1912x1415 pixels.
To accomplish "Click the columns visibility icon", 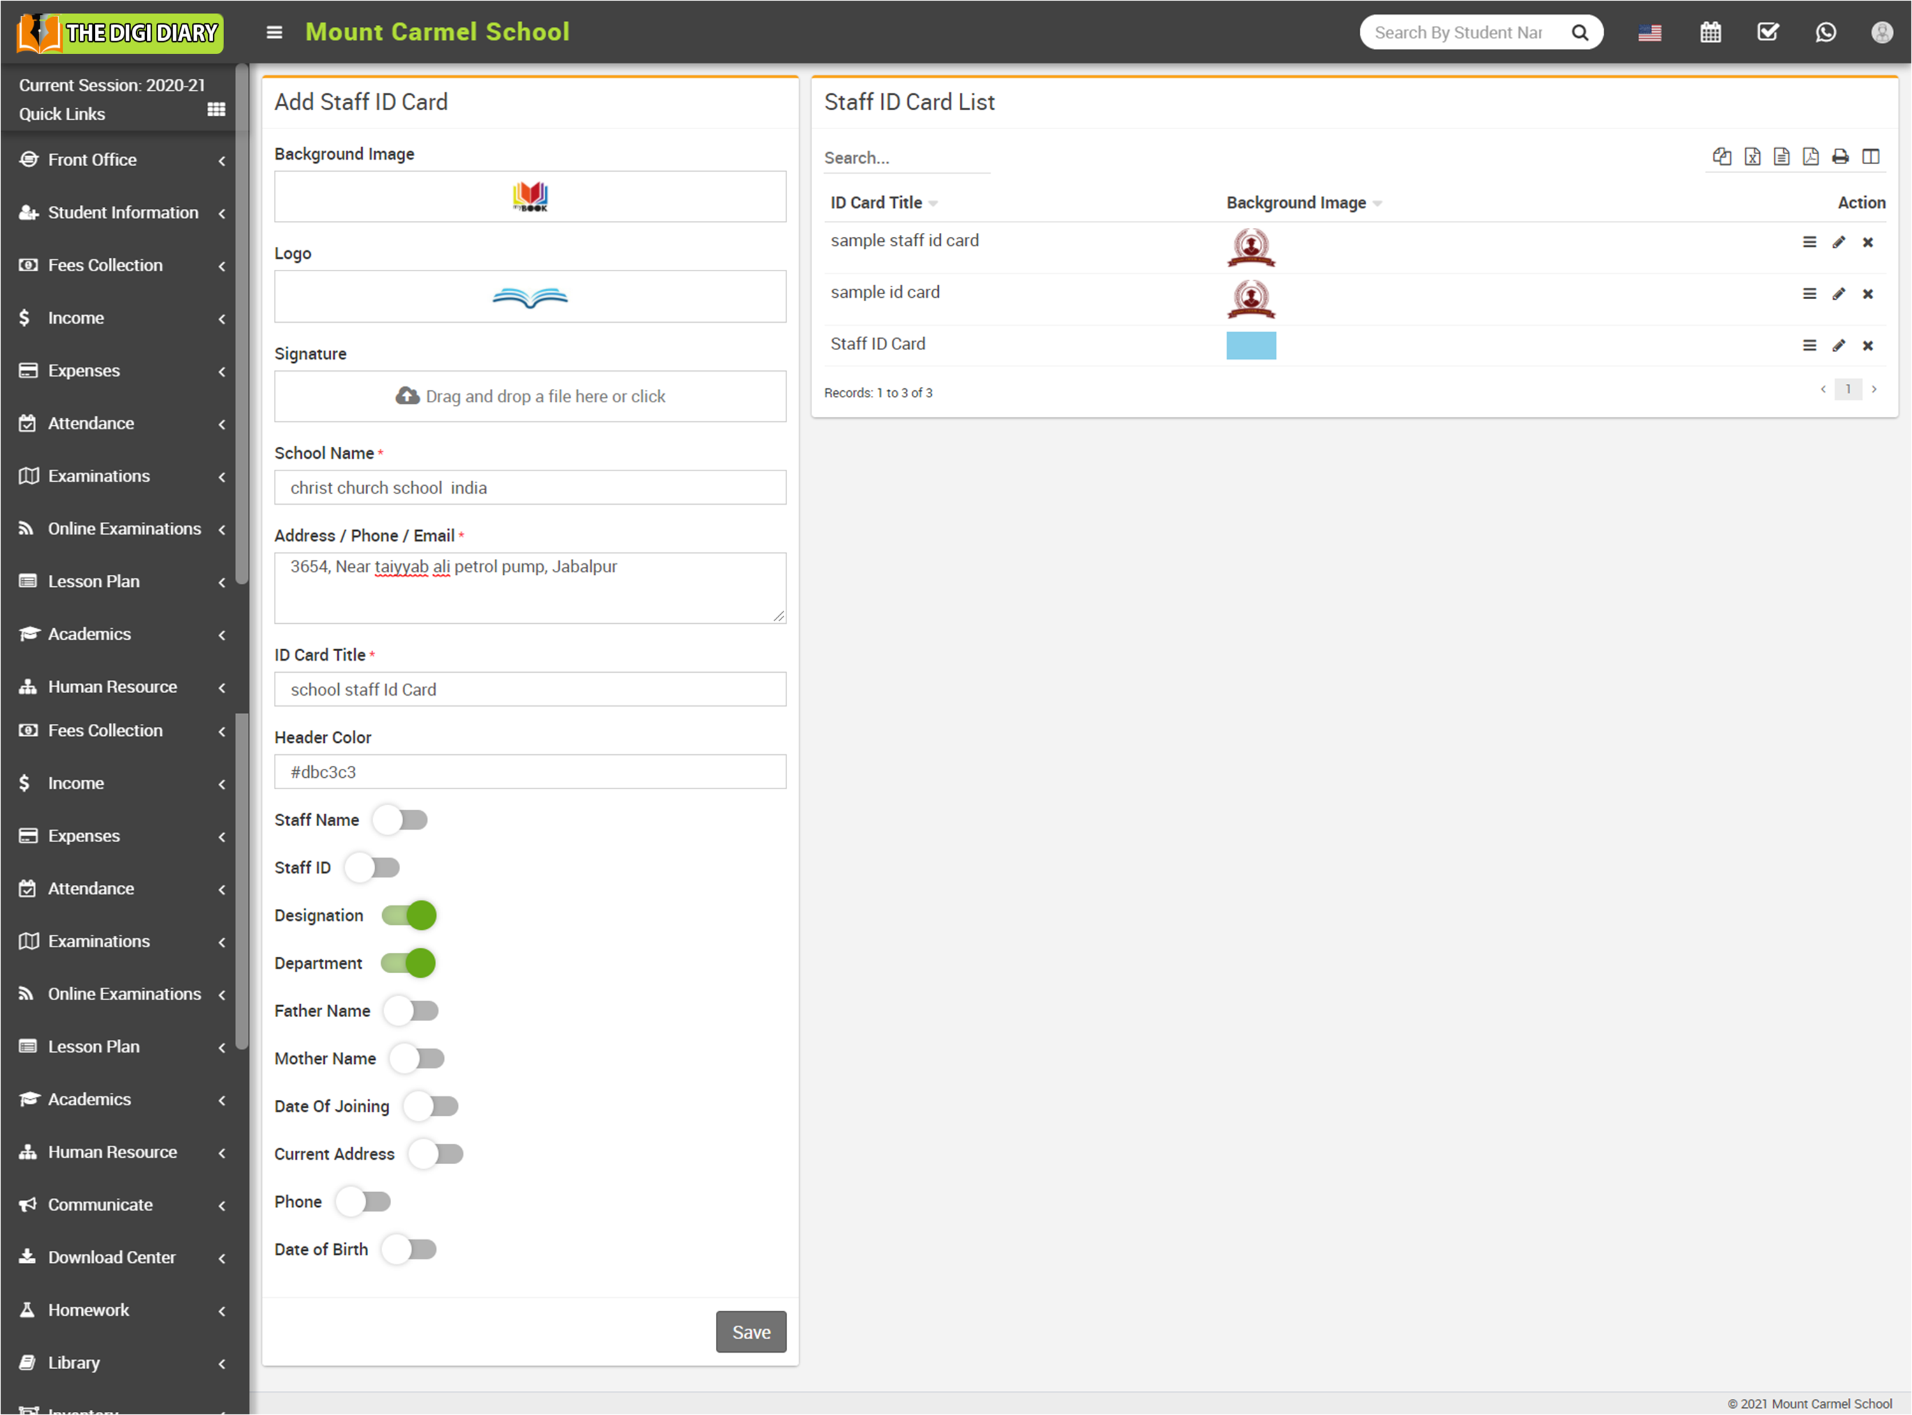I will tap(1871, 157).
